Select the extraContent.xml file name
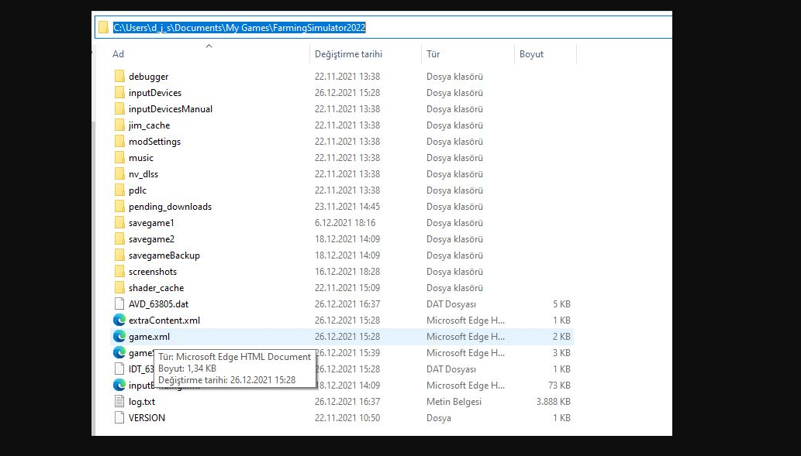The height and width of the screenshot is (456, 801). point(164,321)
